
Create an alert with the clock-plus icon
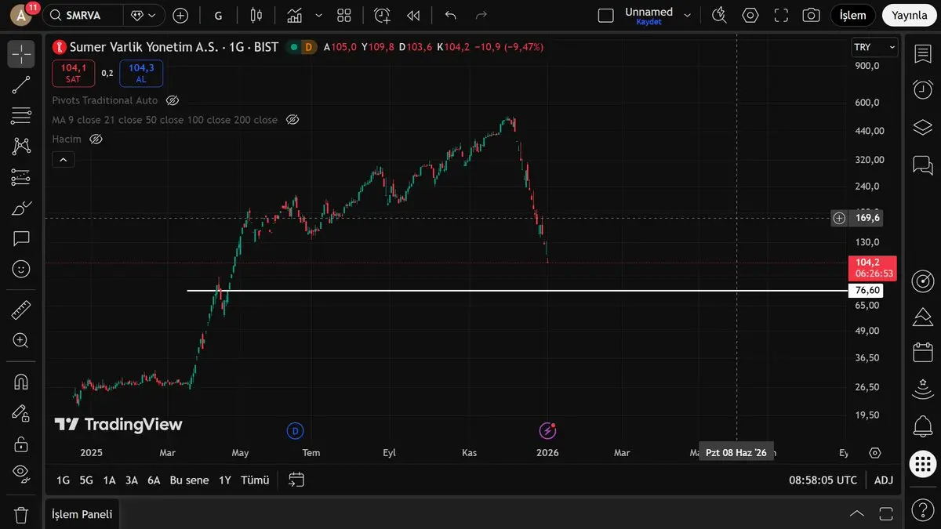382,15
